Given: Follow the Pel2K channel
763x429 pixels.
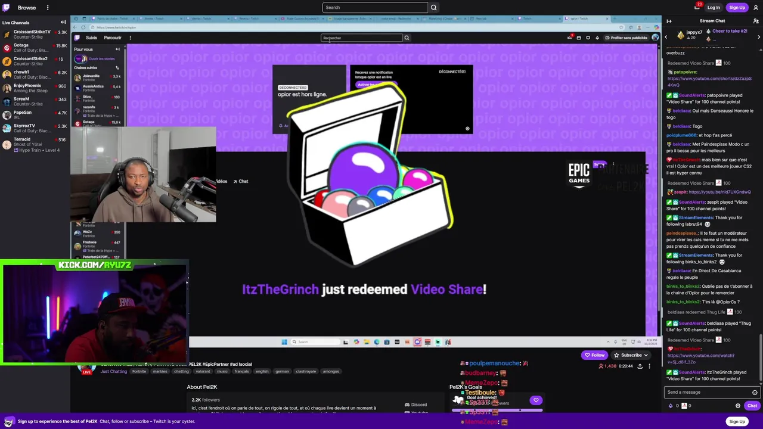Looking at the screenshot, I should pos(594,355).
